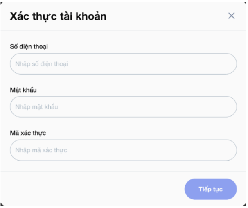Close the Xác thực tài khoản dialog
This screenshot has height=208, width=248.
pos(231,16)
